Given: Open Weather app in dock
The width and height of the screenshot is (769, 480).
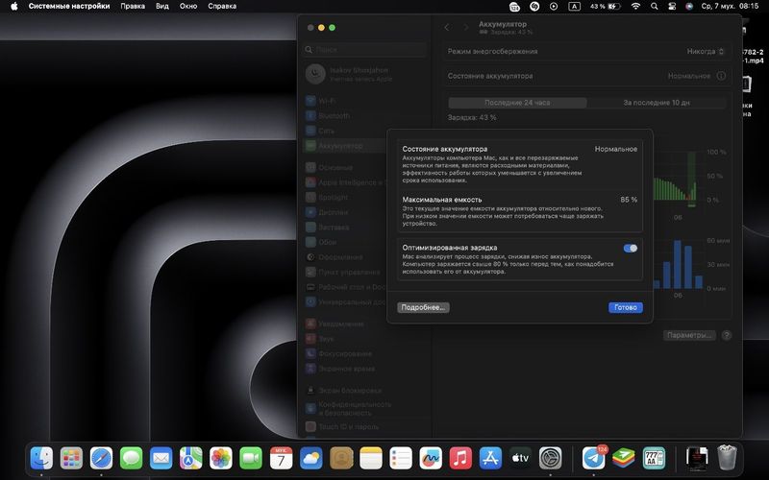Looking at the screenshot, I should pos(310,459).
